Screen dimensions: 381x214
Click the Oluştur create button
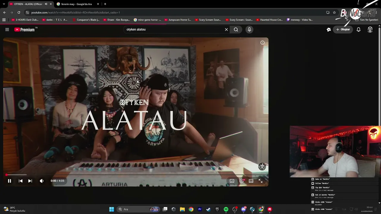343,29
